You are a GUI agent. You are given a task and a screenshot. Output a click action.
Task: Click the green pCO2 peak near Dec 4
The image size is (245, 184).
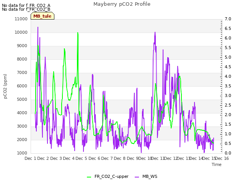pos(78,33)
